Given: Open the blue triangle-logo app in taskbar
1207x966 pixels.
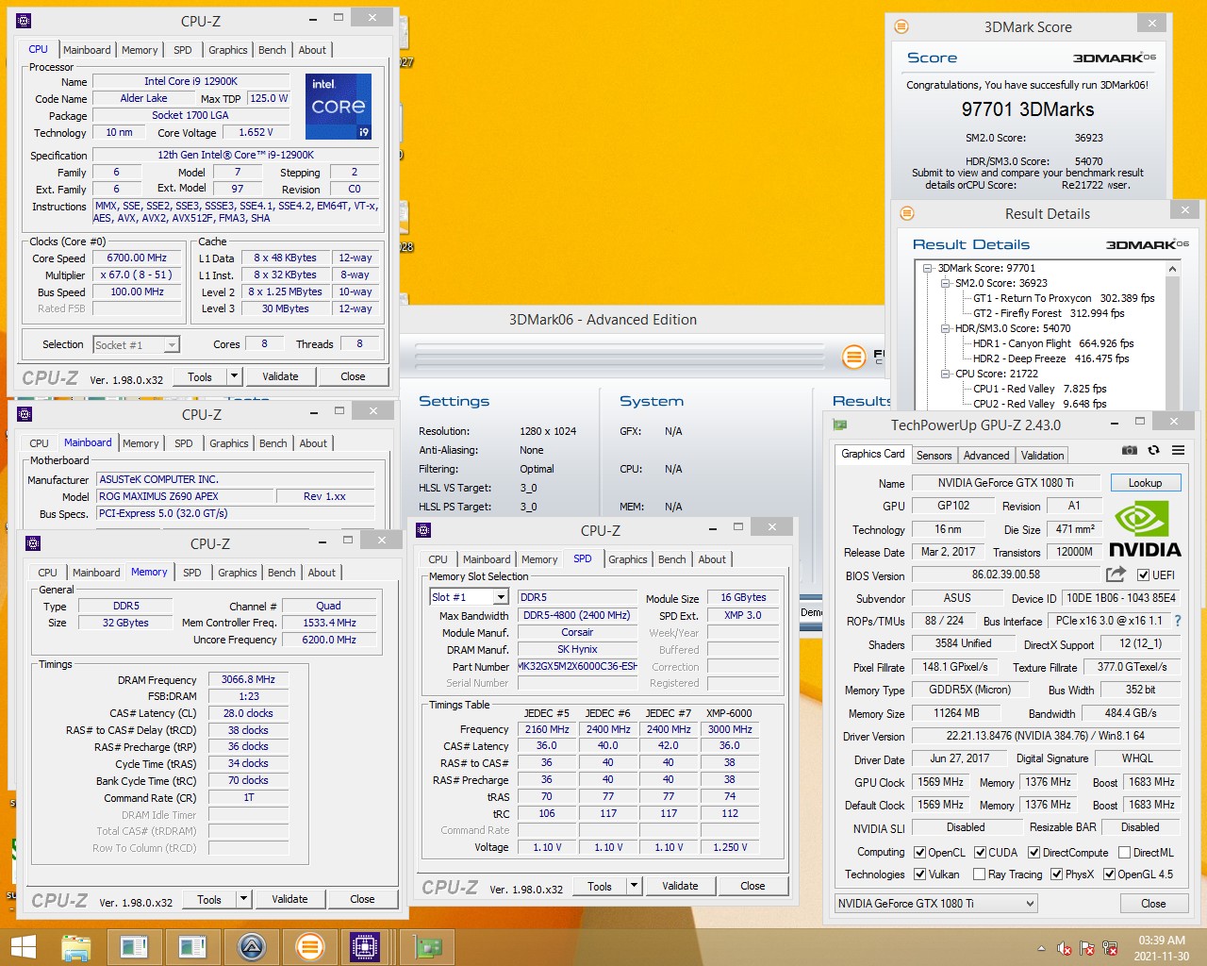Looking at the screenshot, I should tap(251, 946).
